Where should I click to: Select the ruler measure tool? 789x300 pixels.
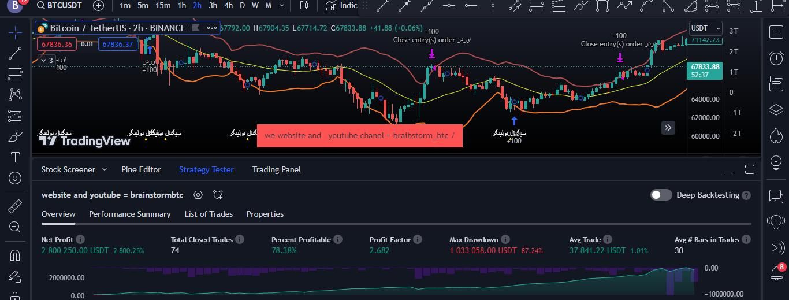point(16,206)
